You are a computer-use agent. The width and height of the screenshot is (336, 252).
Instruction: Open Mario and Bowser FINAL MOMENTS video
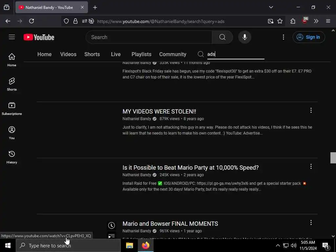[170, 224]
